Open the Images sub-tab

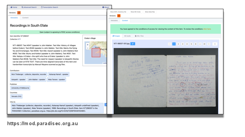pos(116,36)
